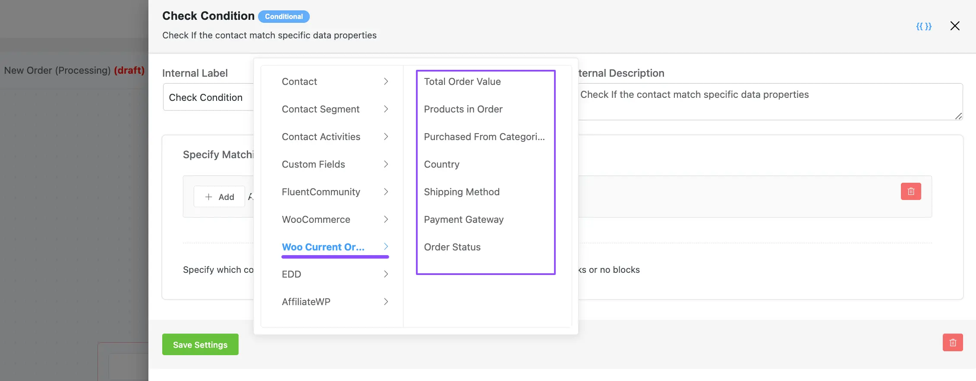
Task: Click the bottom red trash delete button
Action: coord(953,343)
